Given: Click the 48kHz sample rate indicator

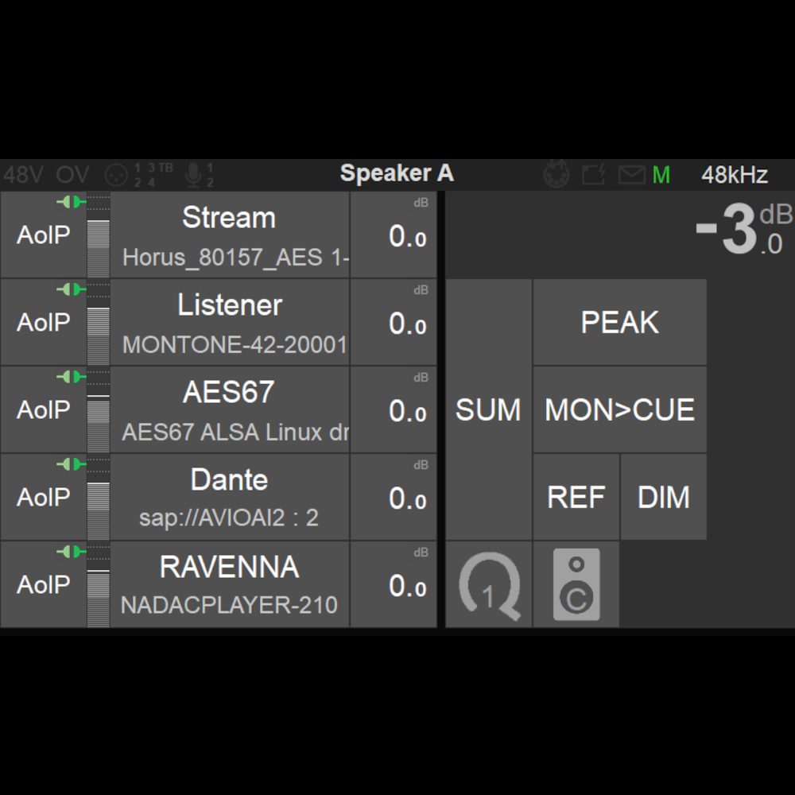Looking at the screenshot, I should [734, 175].
